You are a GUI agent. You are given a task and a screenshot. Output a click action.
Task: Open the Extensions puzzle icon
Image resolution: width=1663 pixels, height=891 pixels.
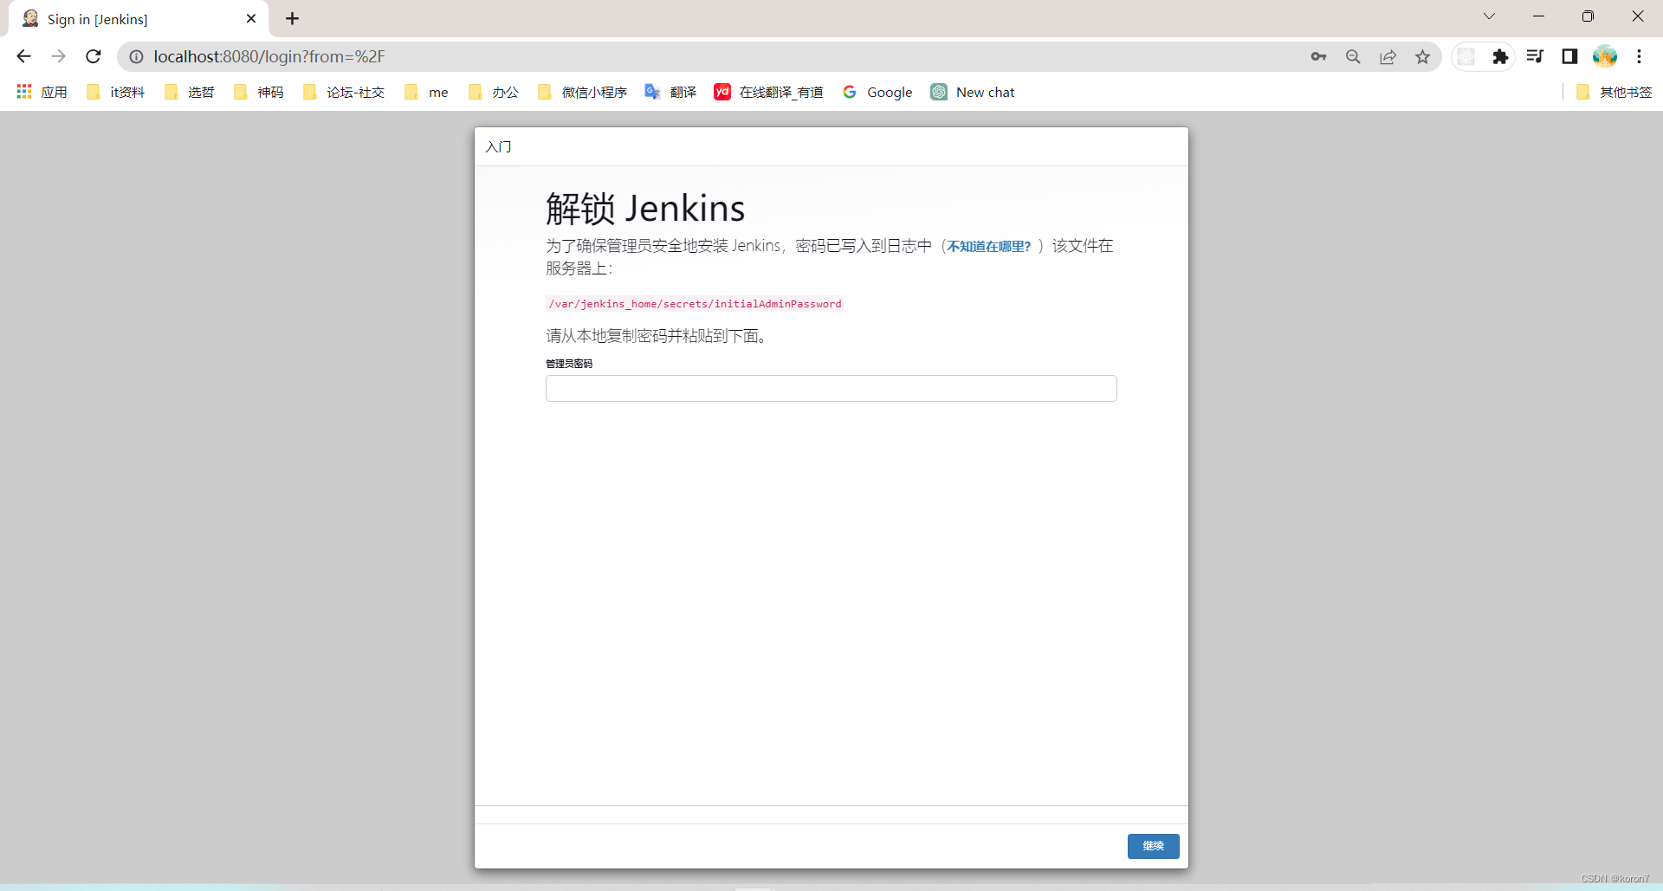click(x=1500, y=56)
